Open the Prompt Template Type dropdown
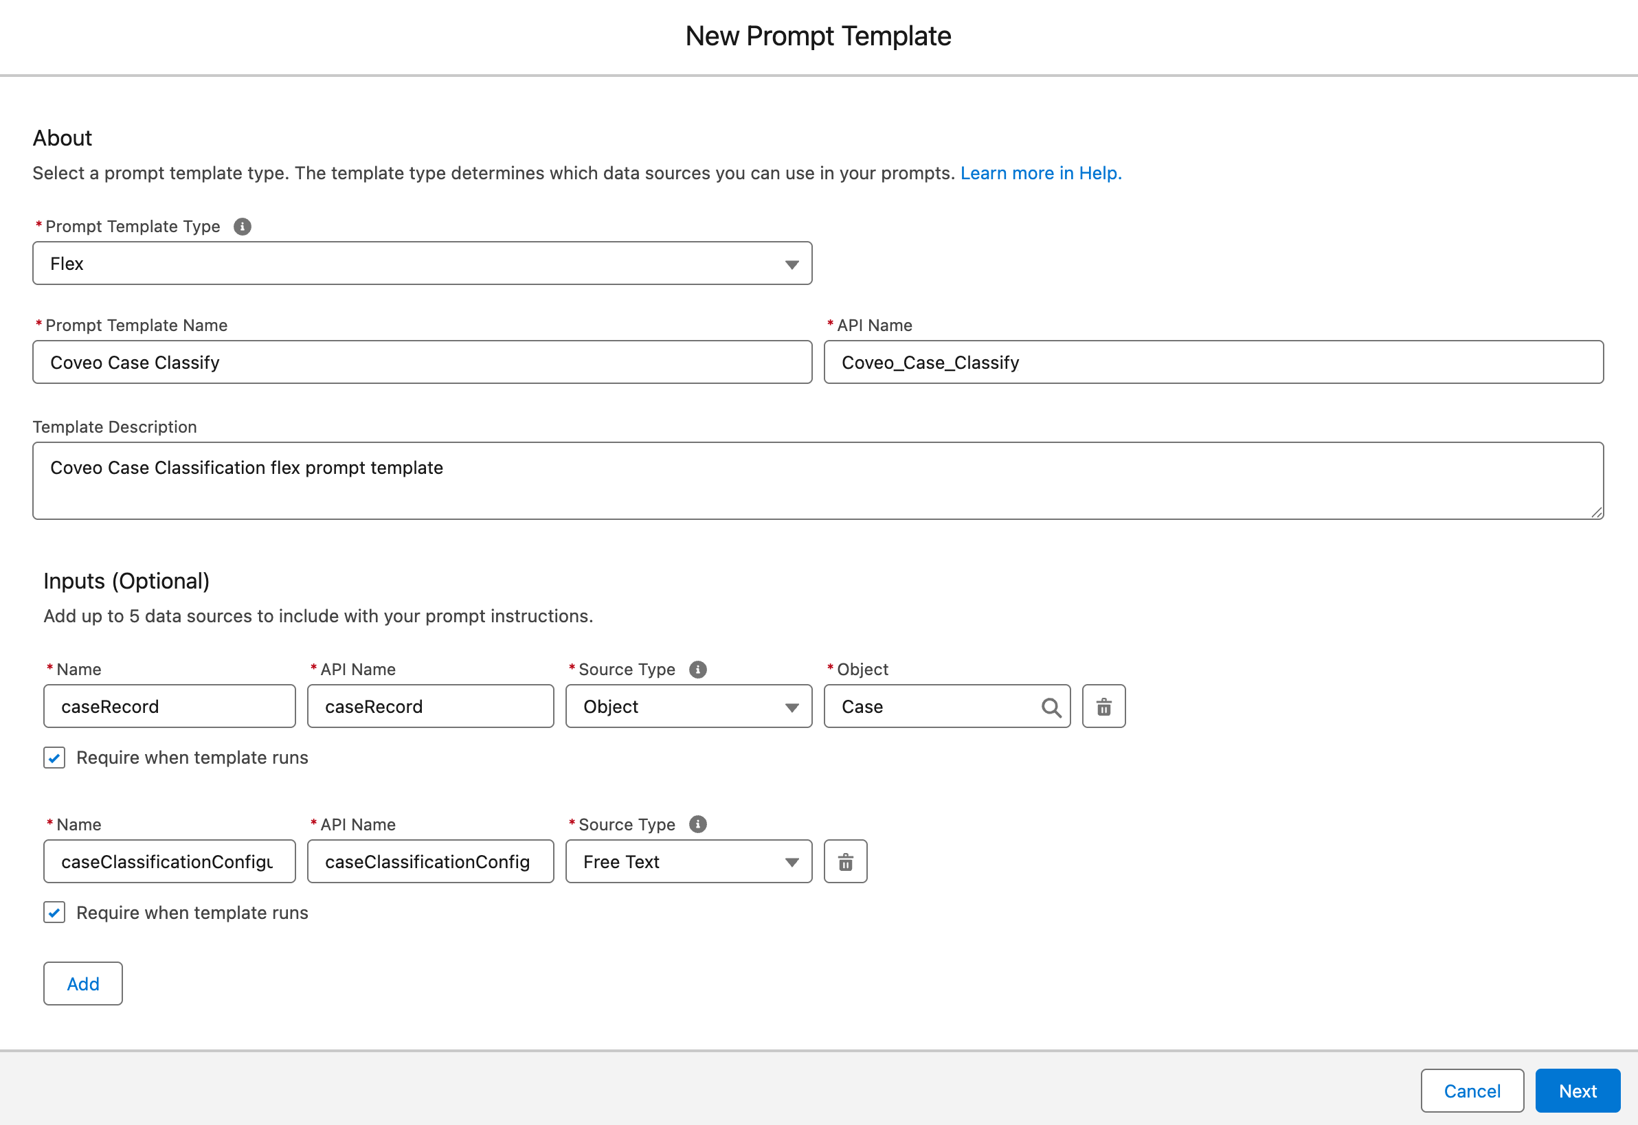Viewport: 1638px width, 1125px height. click(422, 264)
